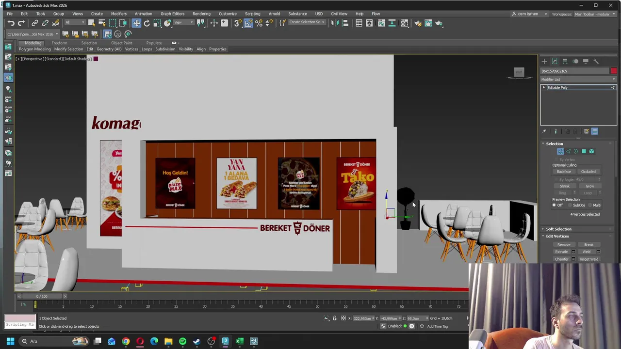Viewport: 621px width, 349px height.
Task: Choose the Rectangular Selection Region tool
Action: click(113, 23)
